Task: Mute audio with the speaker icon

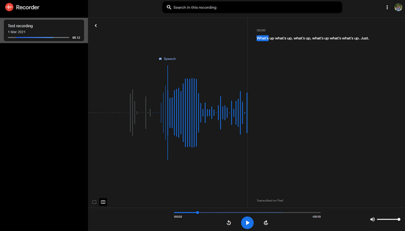Action: pyautogui.click(x=372, y=220)
